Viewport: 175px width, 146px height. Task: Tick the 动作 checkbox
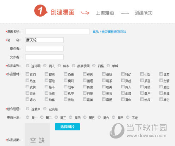point(46,99)
